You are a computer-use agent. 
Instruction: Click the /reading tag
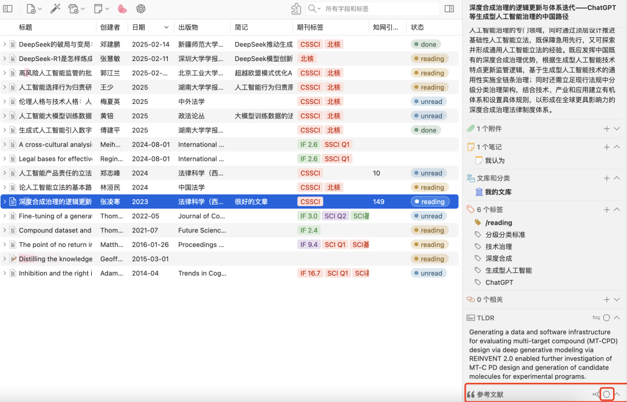[499, 223]
